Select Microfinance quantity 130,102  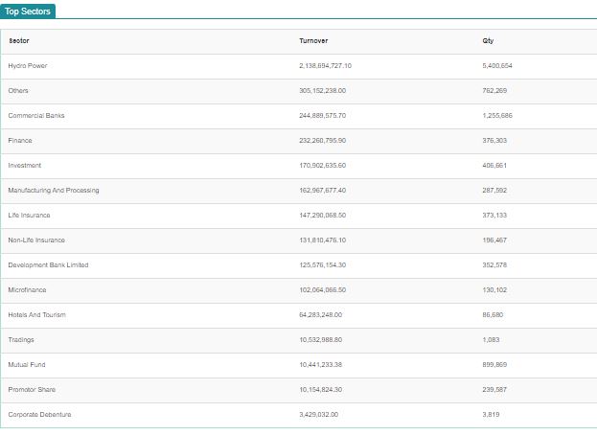click(494, 289)
